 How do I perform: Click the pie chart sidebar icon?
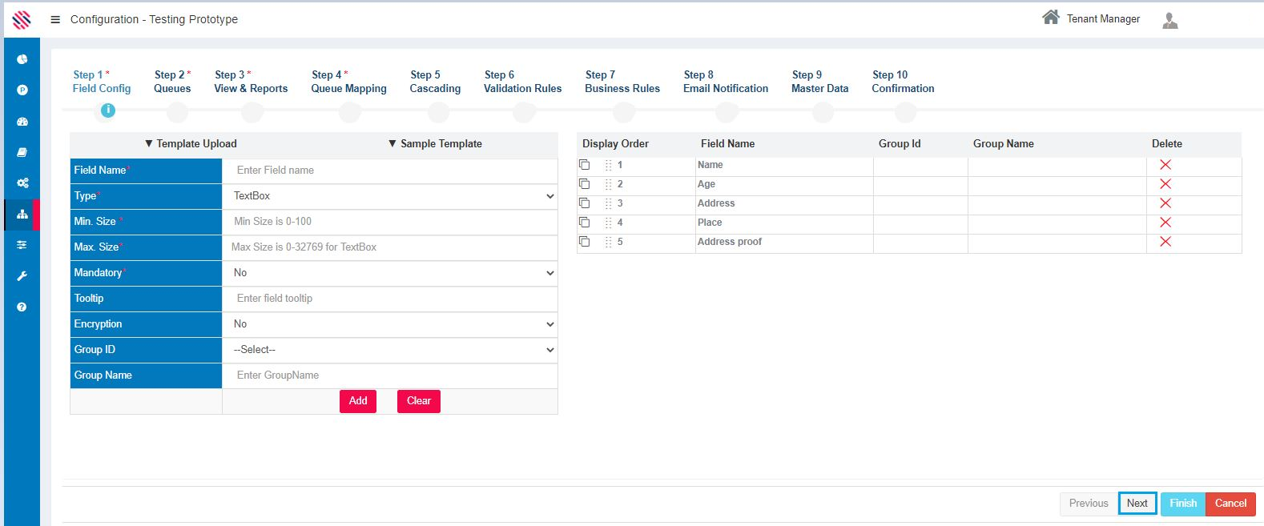(x=22, y=59)
